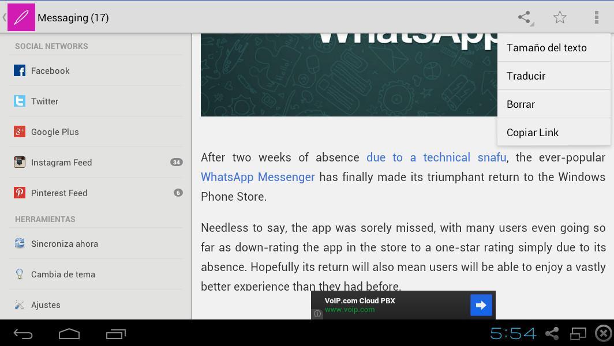Image resolution: width=614 pixels, height=346 pixels.
Task: Click the Twitter label text
Action: point(44,101)
